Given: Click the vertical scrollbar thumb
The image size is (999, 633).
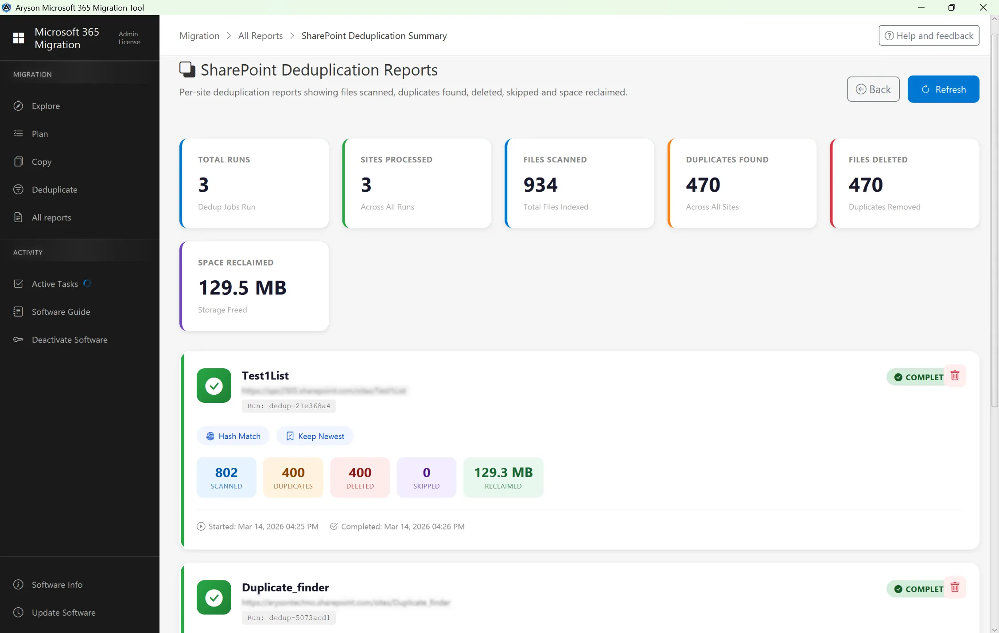Looking at the screenshot, I should [x=994, y=221].
